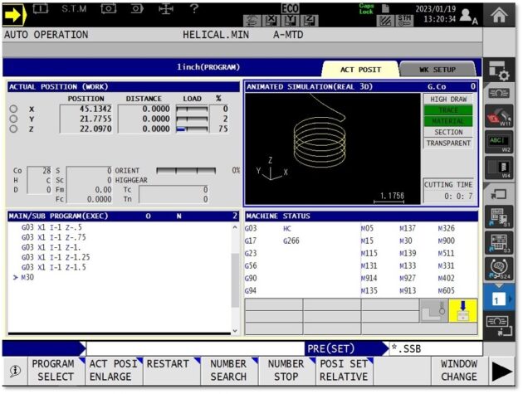Click the yellow arrow operation mode icon
523x394 pixels.
[x=16, y=14]
